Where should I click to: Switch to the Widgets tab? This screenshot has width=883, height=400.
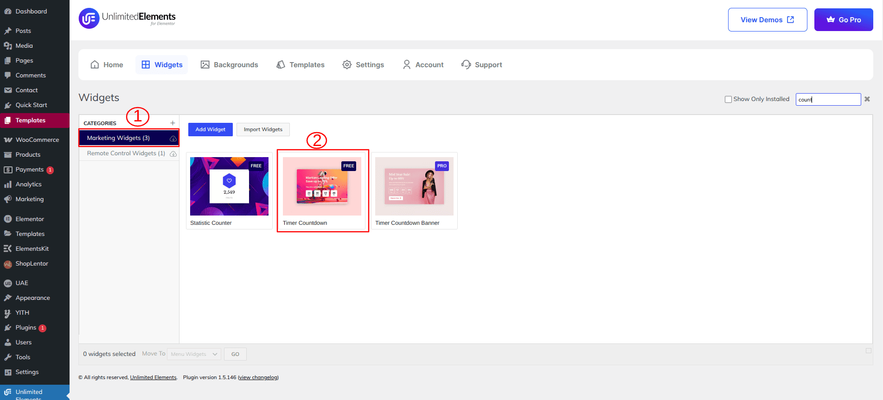click(x=162, y=65)
